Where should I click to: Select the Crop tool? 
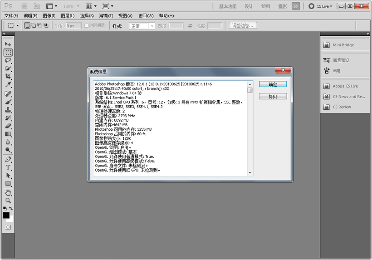[x=8, y=76]
